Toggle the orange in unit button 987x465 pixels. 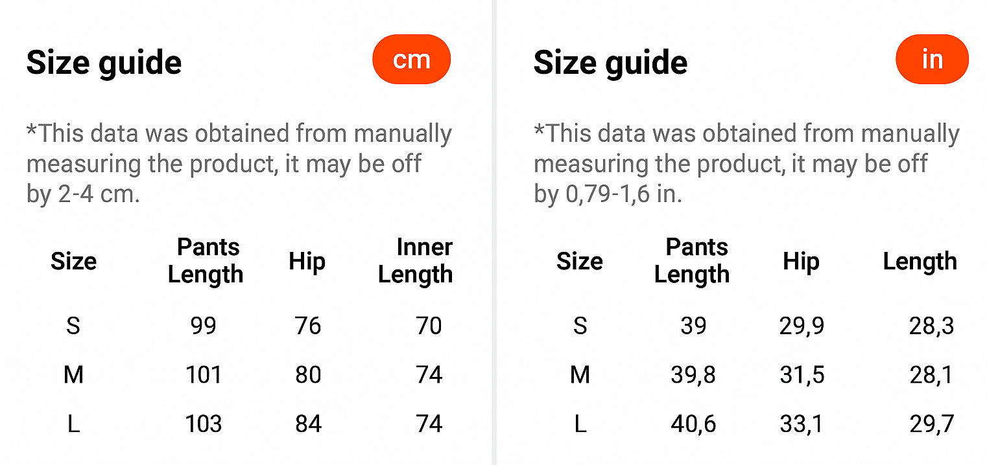pos(931,60)
